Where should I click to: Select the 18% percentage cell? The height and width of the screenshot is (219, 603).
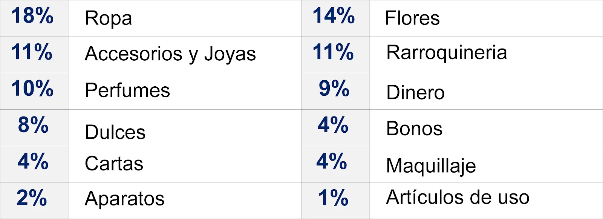click(x=34, y=18)
